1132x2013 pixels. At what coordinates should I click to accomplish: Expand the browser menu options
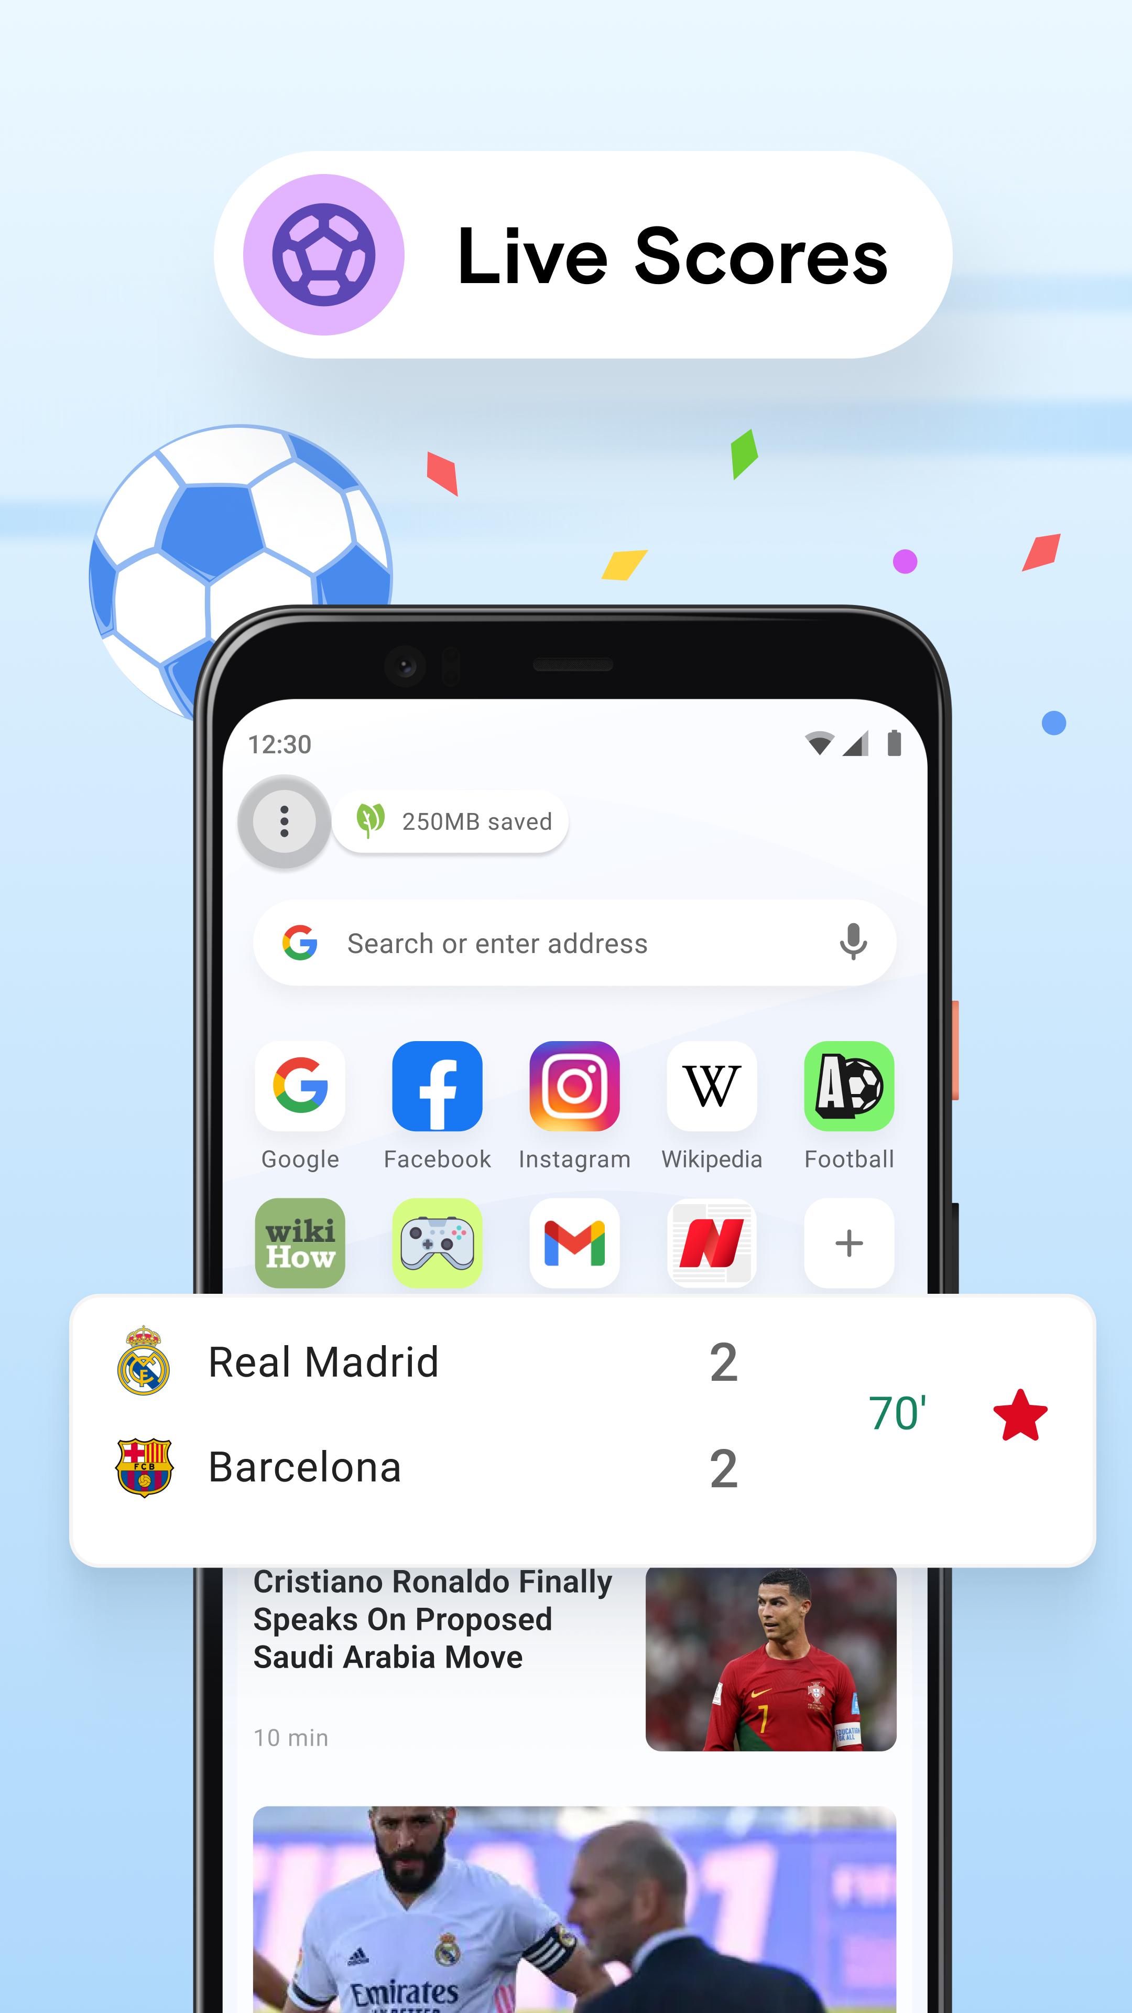click(285, 821)
